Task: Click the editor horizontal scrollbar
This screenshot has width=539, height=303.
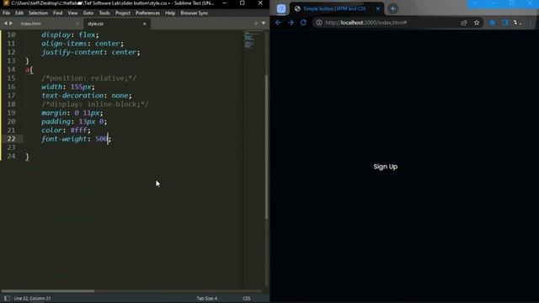Action: 48,291
